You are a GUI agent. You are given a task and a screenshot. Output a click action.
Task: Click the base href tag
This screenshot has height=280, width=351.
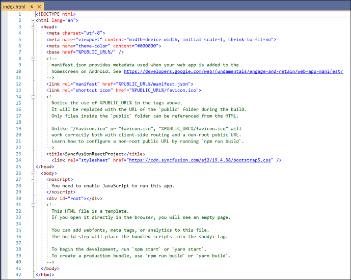tap(85, 52)
